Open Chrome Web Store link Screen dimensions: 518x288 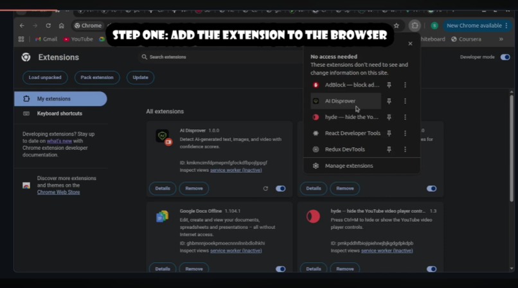[58, 192]
